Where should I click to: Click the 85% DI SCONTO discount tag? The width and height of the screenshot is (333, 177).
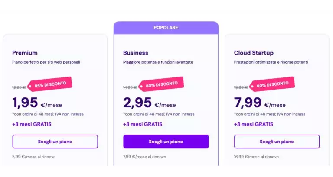[x=50, y=84]
